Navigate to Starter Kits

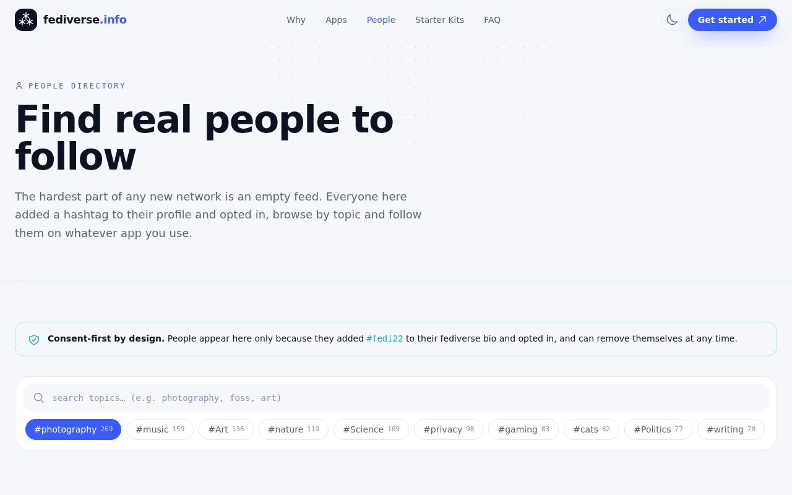point(439,20)
